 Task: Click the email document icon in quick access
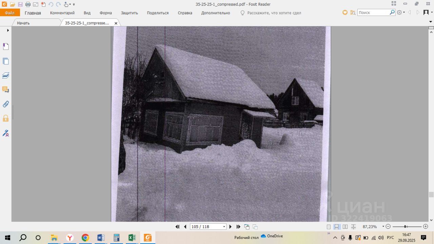pos(35,4)
